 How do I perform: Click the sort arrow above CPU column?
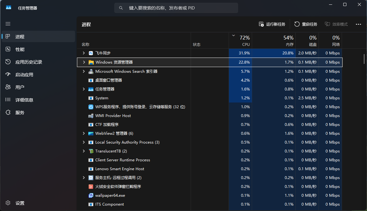coord(233,35)
